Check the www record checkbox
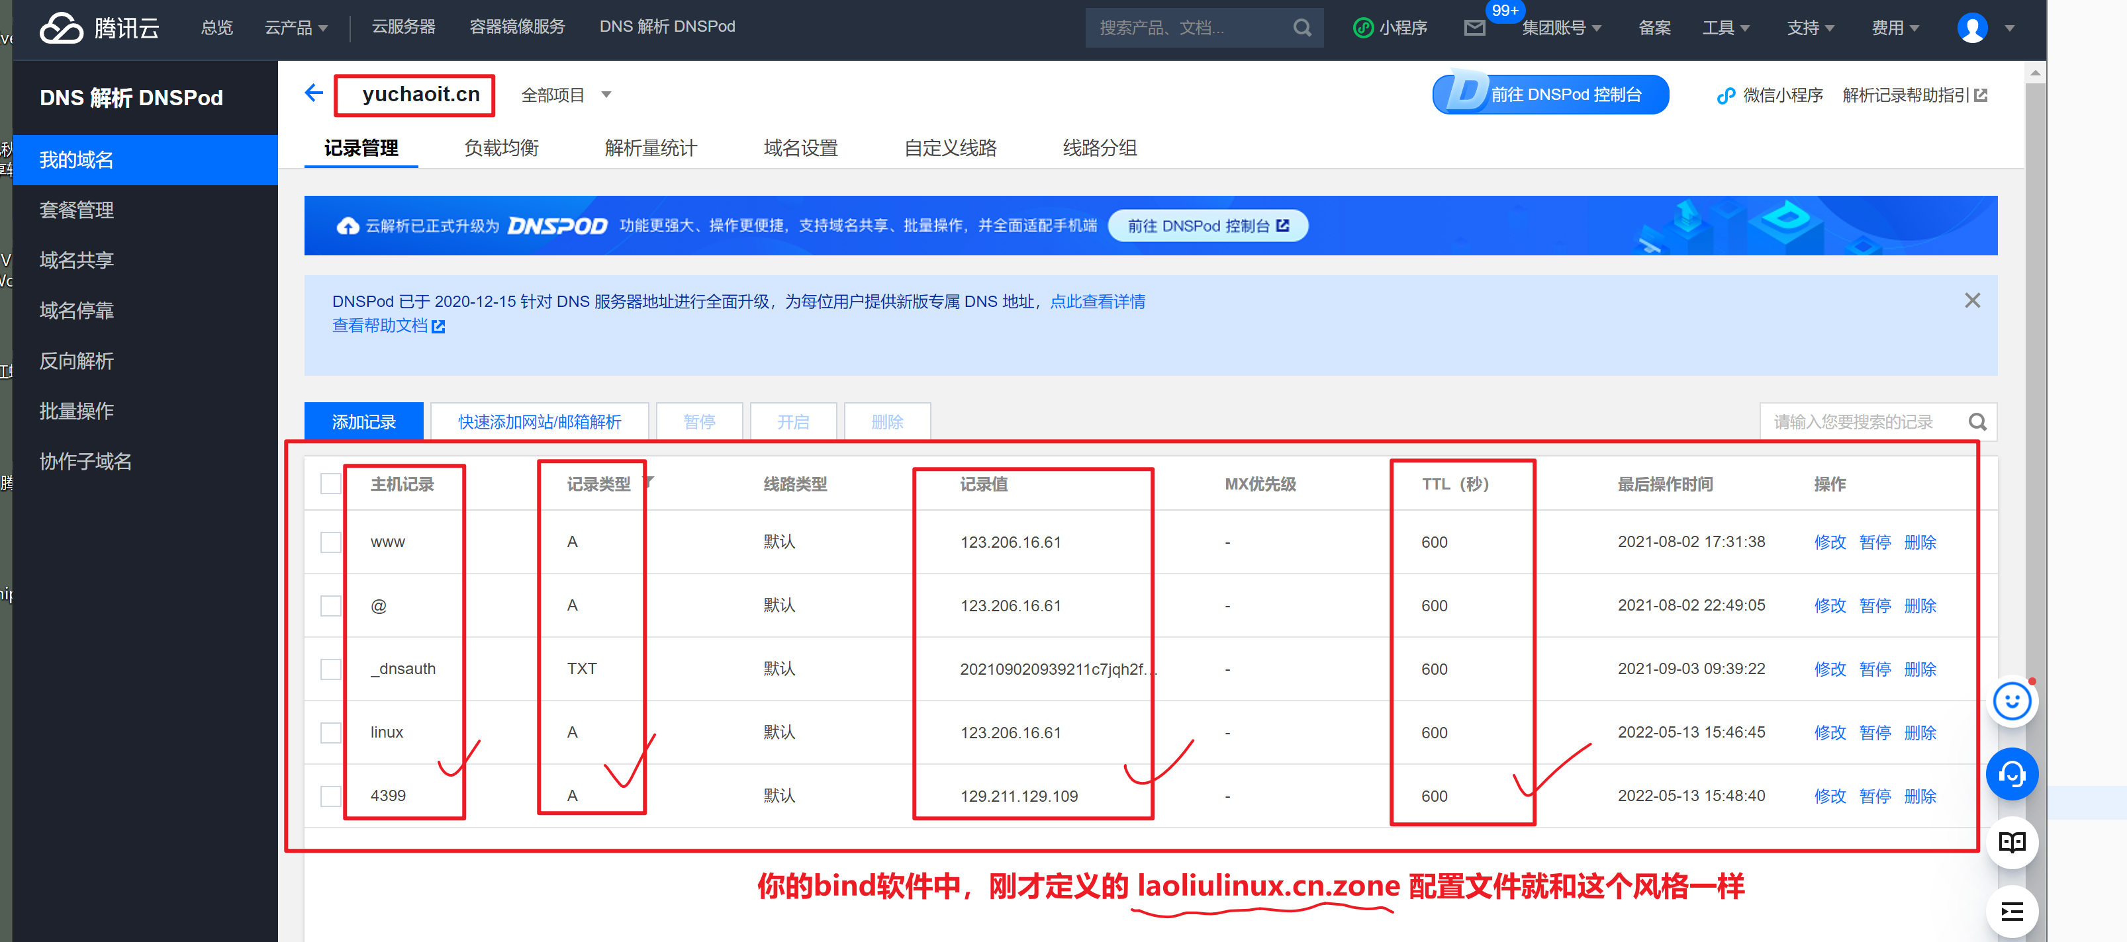Image resolution: width=2127 pixels, height=942 pixels. click(x=331, y=542)
